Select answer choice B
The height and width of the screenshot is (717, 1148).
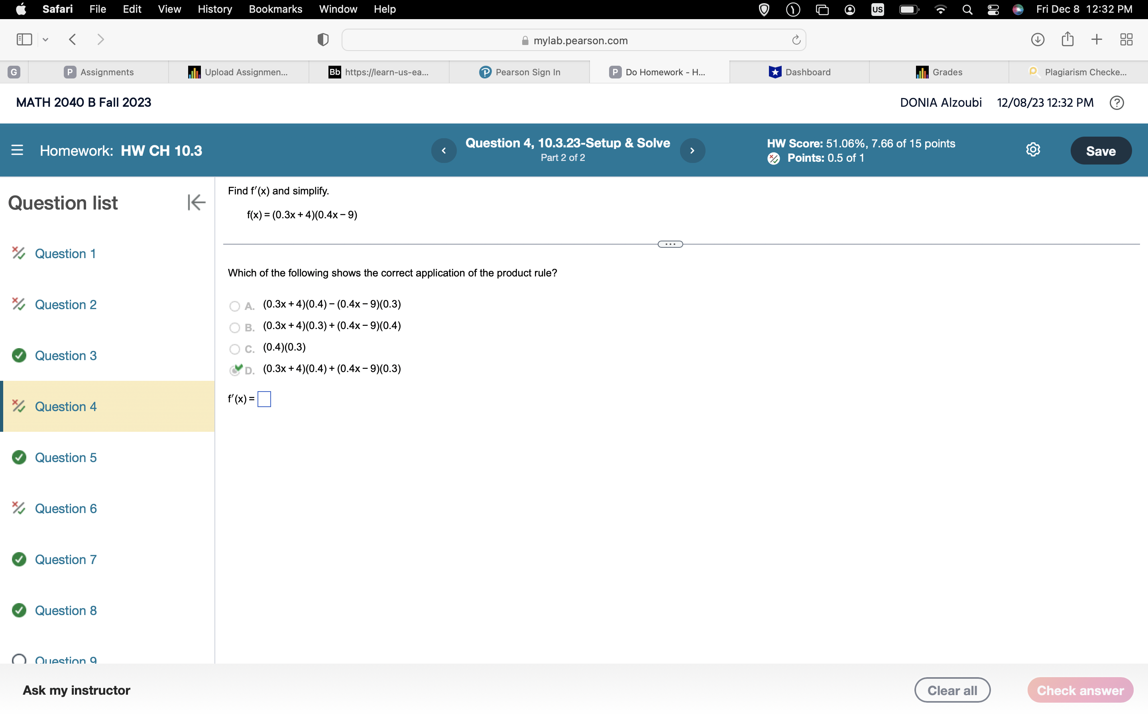234,328
